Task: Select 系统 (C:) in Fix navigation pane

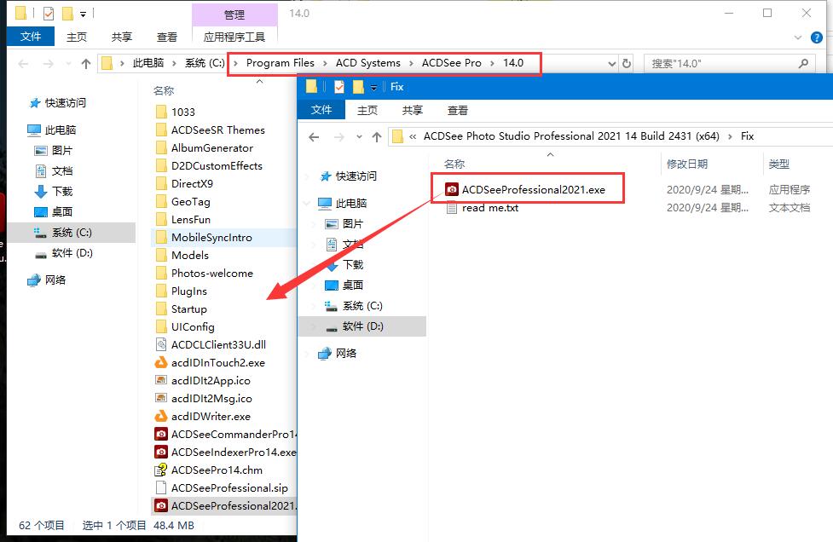Action: (354, 306)
